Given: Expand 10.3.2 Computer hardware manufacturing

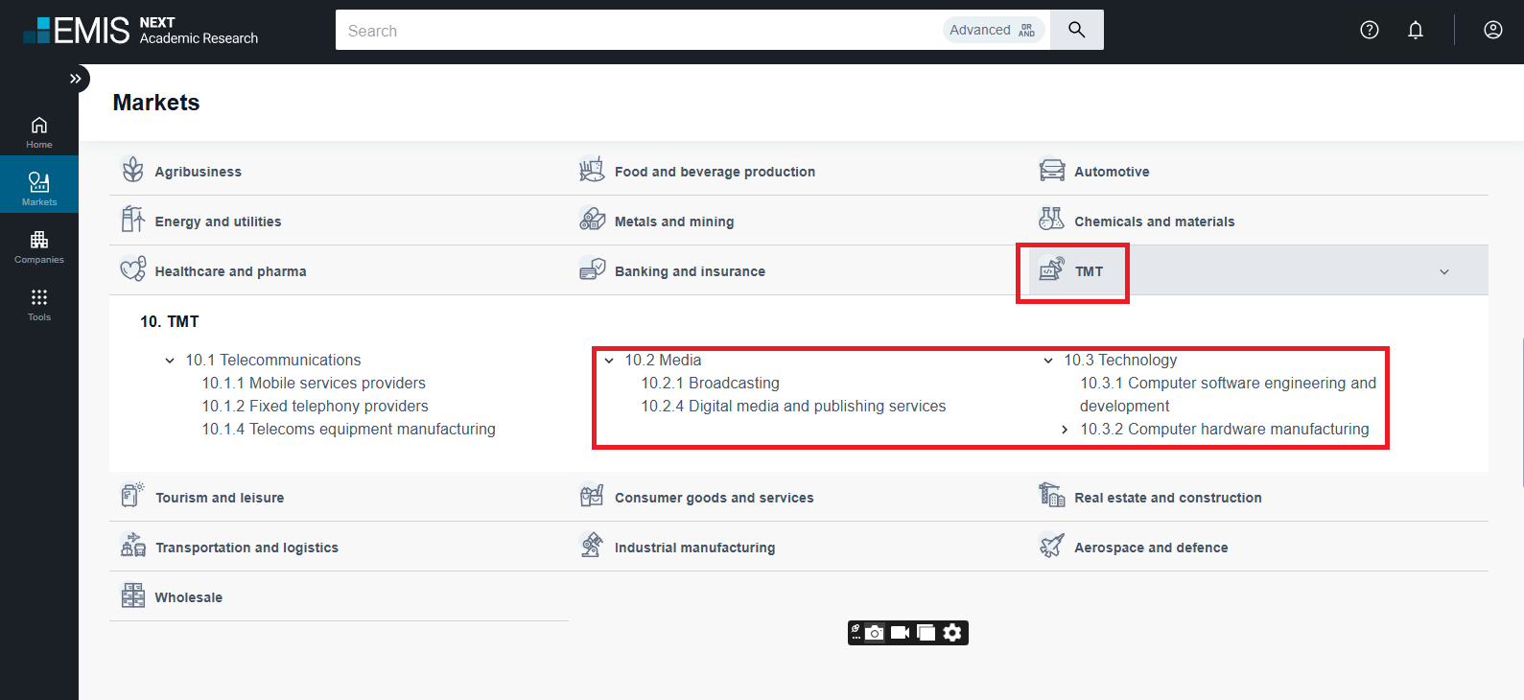Looking at the screenshot, I should pyautogui.click(x=1065, y=430).
